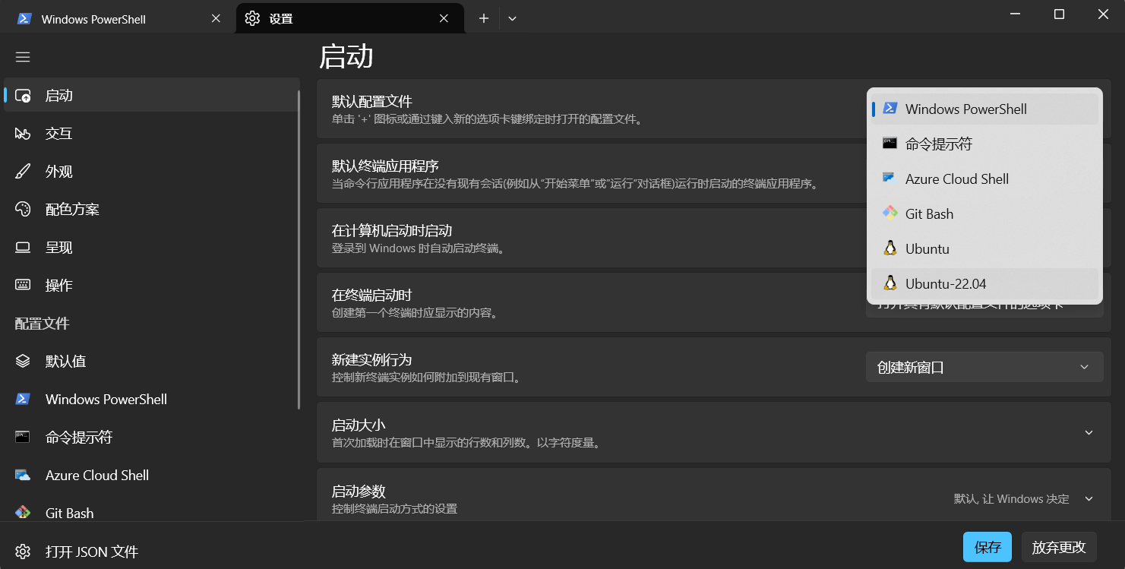Select Windows PowerShell in the dropdown list
This screenshot has width=1125, height=569.
click(x=965, y=109)
